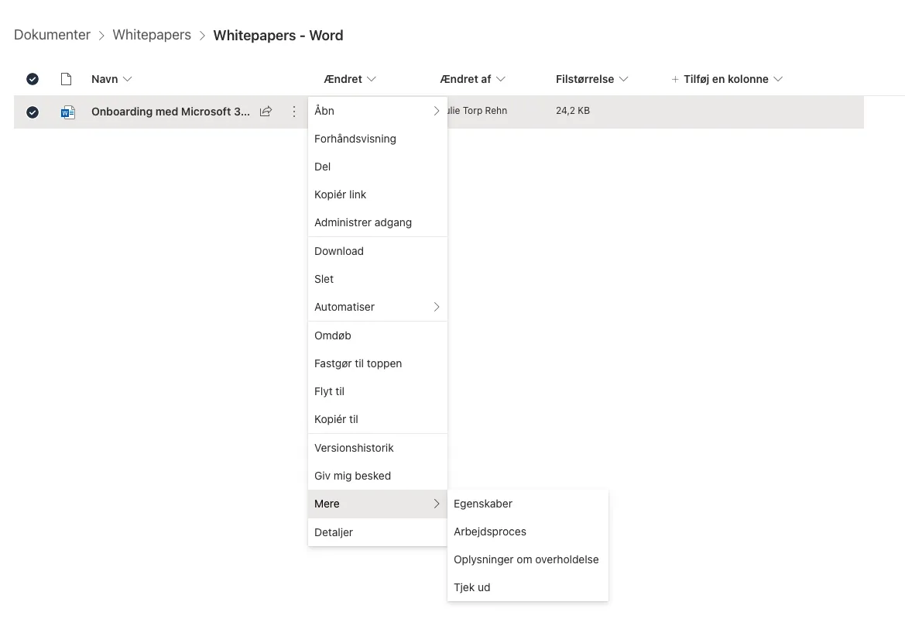Open the three-dot actions menu for Onboarding file
The image size is (905, 633).
click(x=293, y=112)
